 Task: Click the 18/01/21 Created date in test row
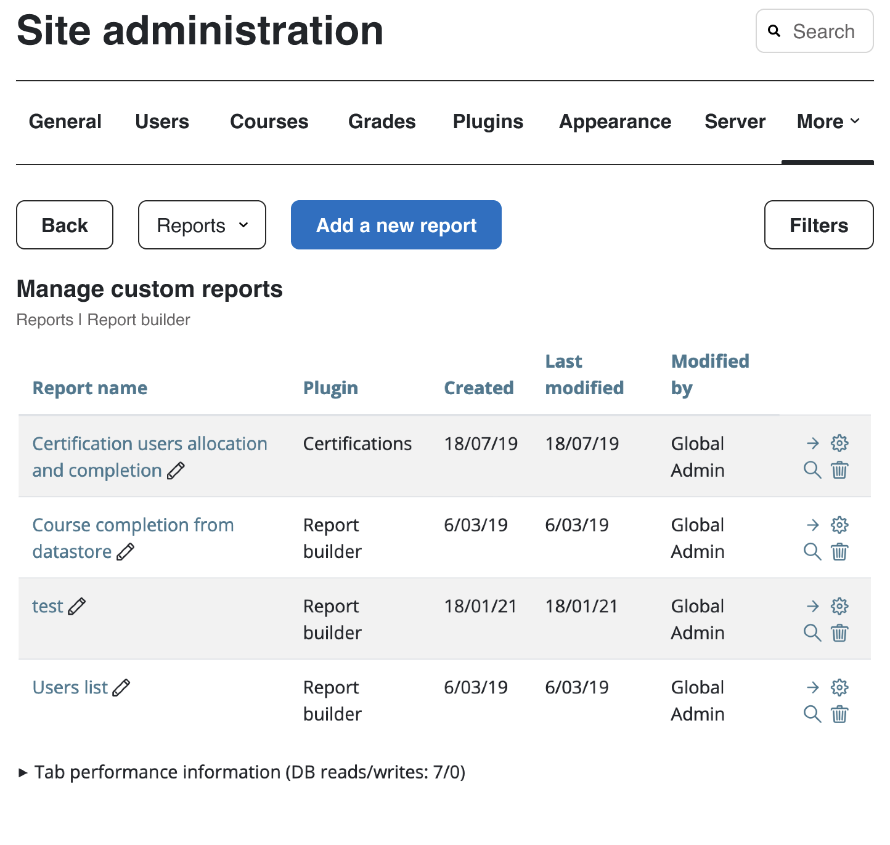[481, 606]
